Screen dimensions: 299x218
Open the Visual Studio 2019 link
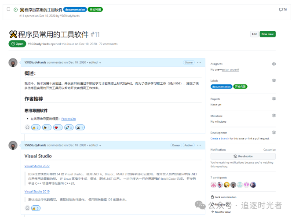(x=37, y=191)
